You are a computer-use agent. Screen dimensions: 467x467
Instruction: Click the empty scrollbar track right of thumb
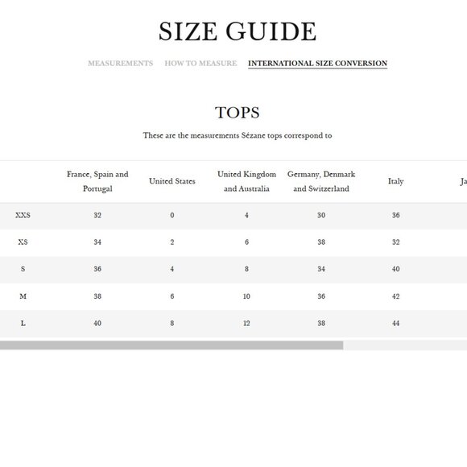pos(405,345)
